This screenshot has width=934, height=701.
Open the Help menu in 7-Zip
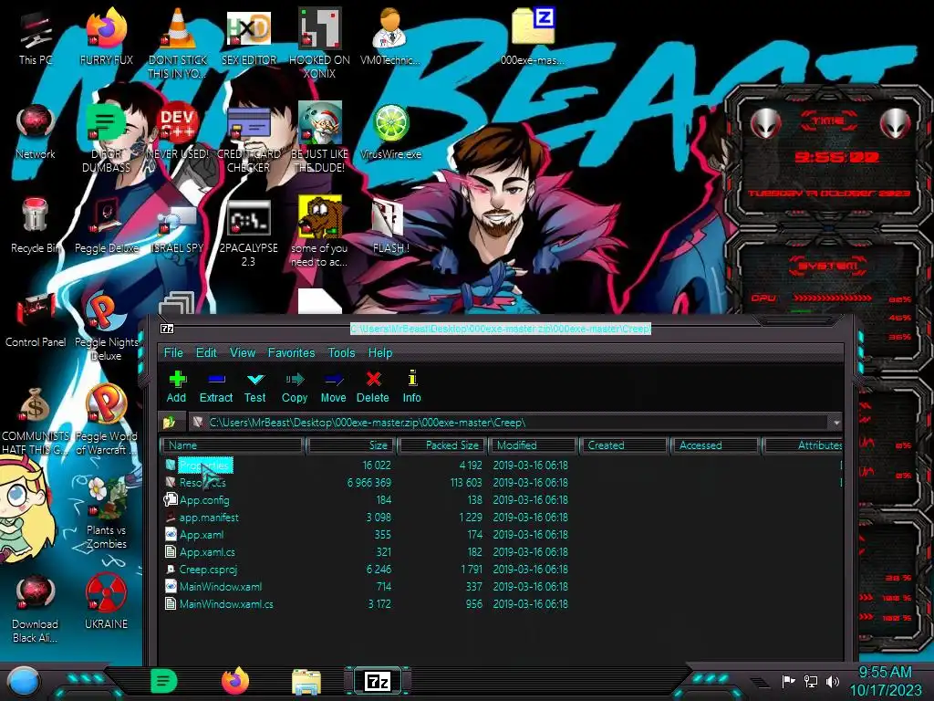(380, 353)
